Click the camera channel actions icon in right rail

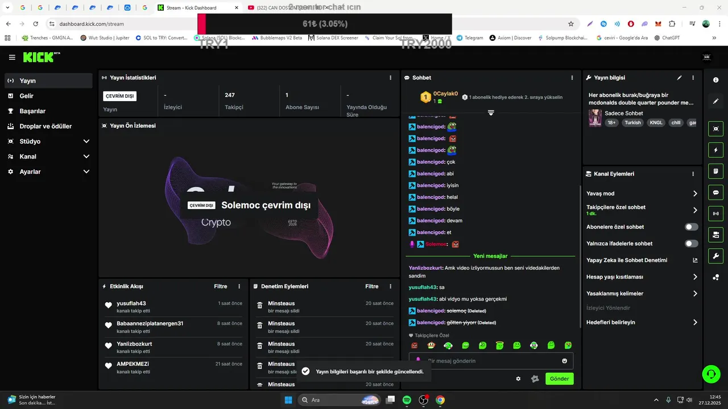(x=715, y=235)
